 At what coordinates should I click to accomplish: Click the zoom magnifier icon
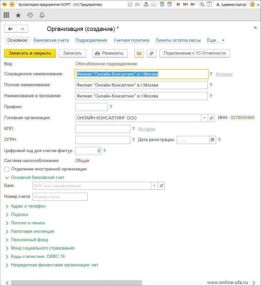(x=202, y=4)
